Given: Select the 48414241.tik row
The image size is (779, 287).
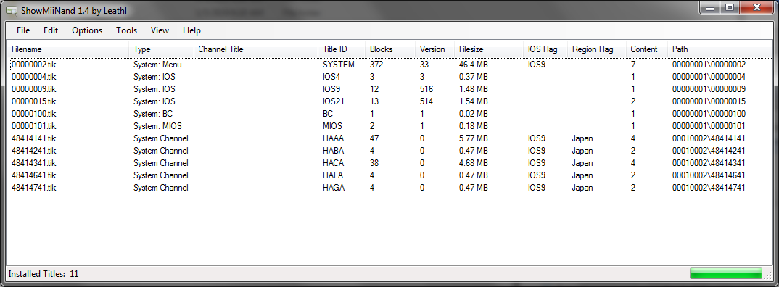Looking at the screenshot, I should click(390, 151).
